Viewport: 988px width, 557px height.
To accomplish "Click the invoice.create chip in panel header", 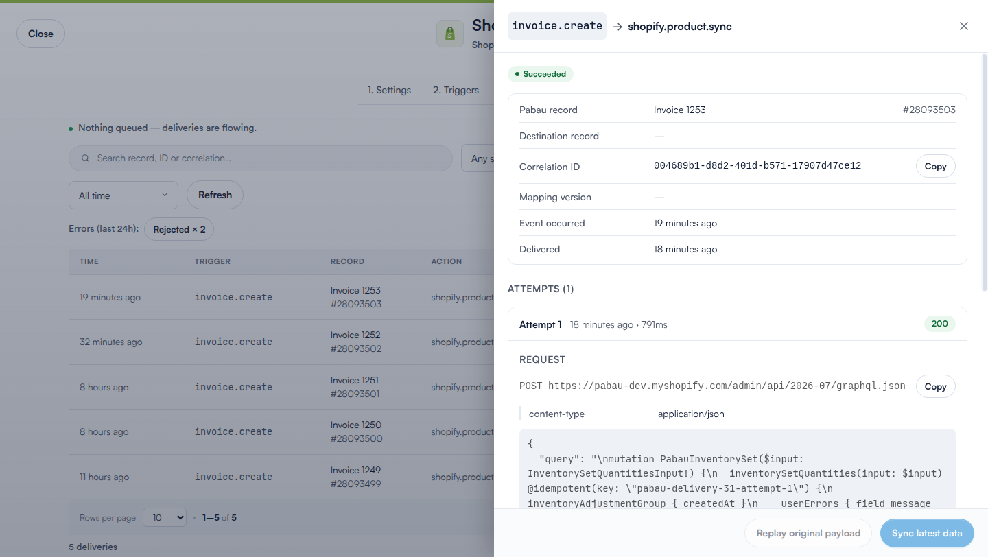I will coord(557,26).
